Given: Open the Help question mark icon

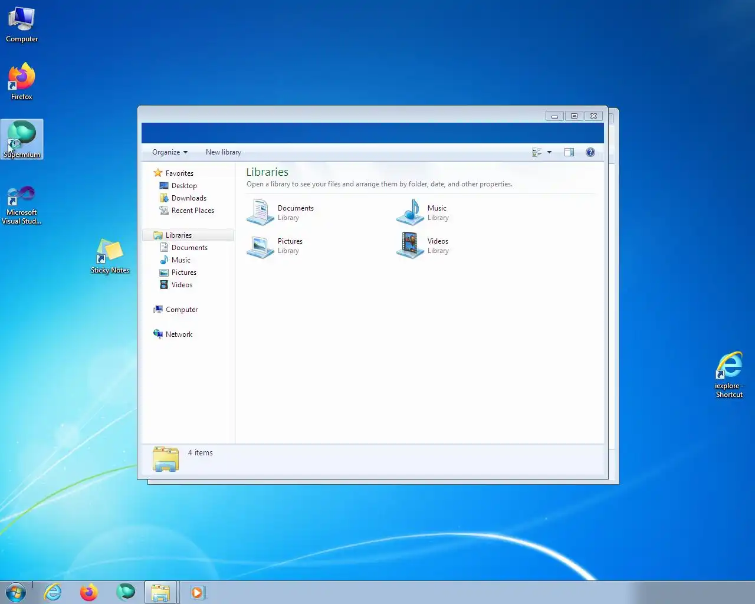Looking at the screenshot, I should [x=590, y=152].
